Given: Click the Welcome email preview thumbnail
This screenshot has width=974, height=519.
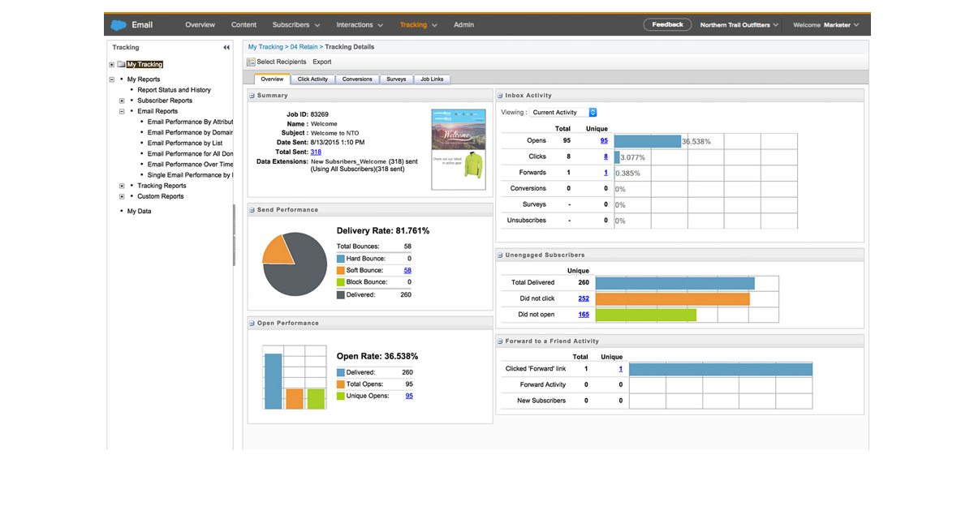Looking at the screenshot, I should click(459, 149).
